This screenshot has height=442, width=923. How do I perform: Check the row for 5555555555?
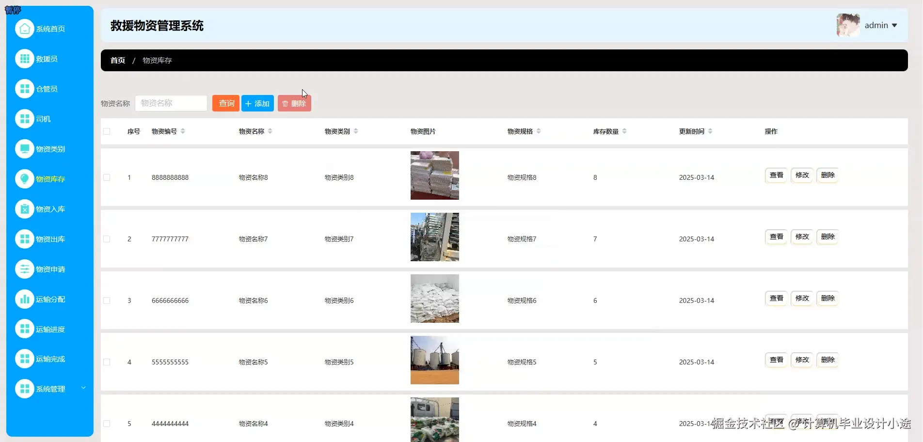(107, 362)
